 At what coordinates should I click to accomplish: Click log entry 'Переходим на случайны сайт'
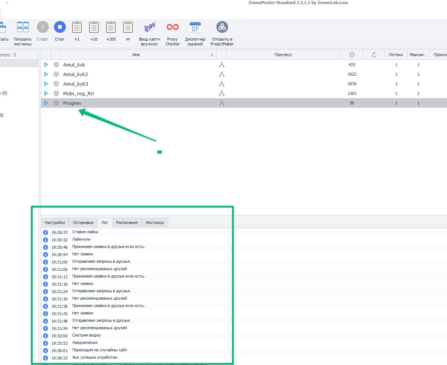(x=99, y=350)
